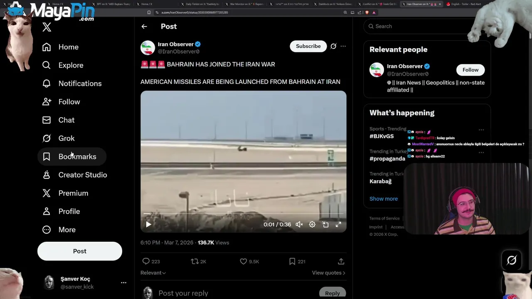
Task: Expand trends with Show more
Action: (384, 199)
